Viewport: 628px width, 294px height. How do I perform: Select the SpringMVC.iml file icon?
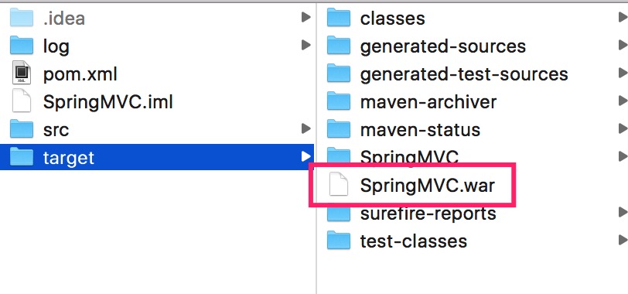pyautogui.click(x=21, y=101)
